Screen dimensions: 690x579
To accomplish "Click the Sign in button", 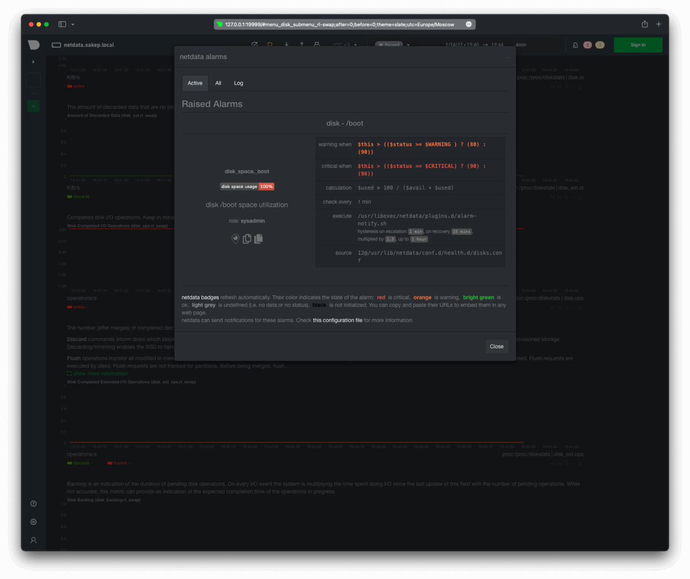I will [638, 45].
